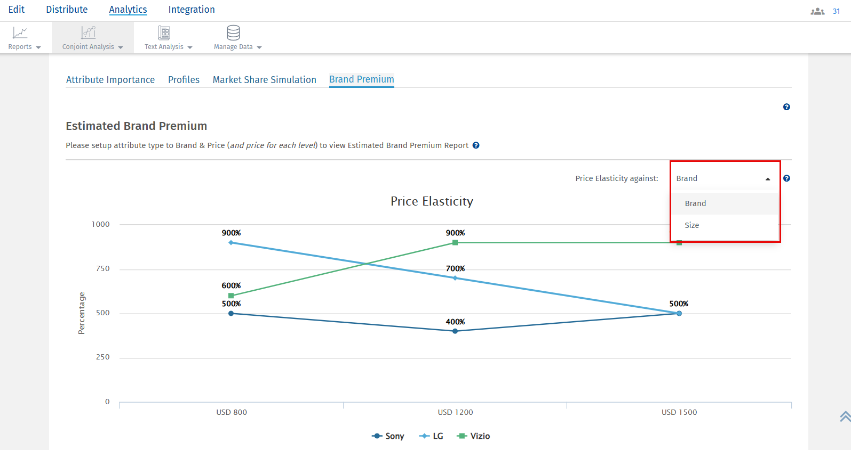Toggle Sony series in chart legend
Screen dimensions: 851x450
coord(388,436)
